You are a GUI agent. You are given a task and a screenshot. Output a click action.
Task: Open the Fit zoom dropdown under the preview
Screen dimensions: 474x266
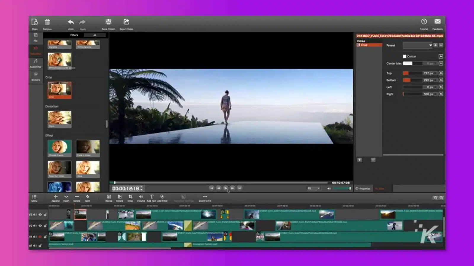click(x=314, y=188)
